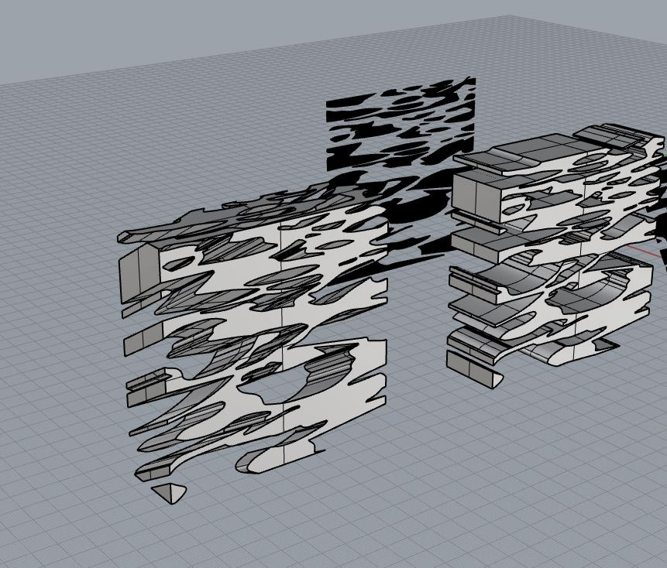Select the gray box at left panel's upper-left end
The height and width of the screenshot is (568, 667).
pyautogui.click(x=139, y=272)
